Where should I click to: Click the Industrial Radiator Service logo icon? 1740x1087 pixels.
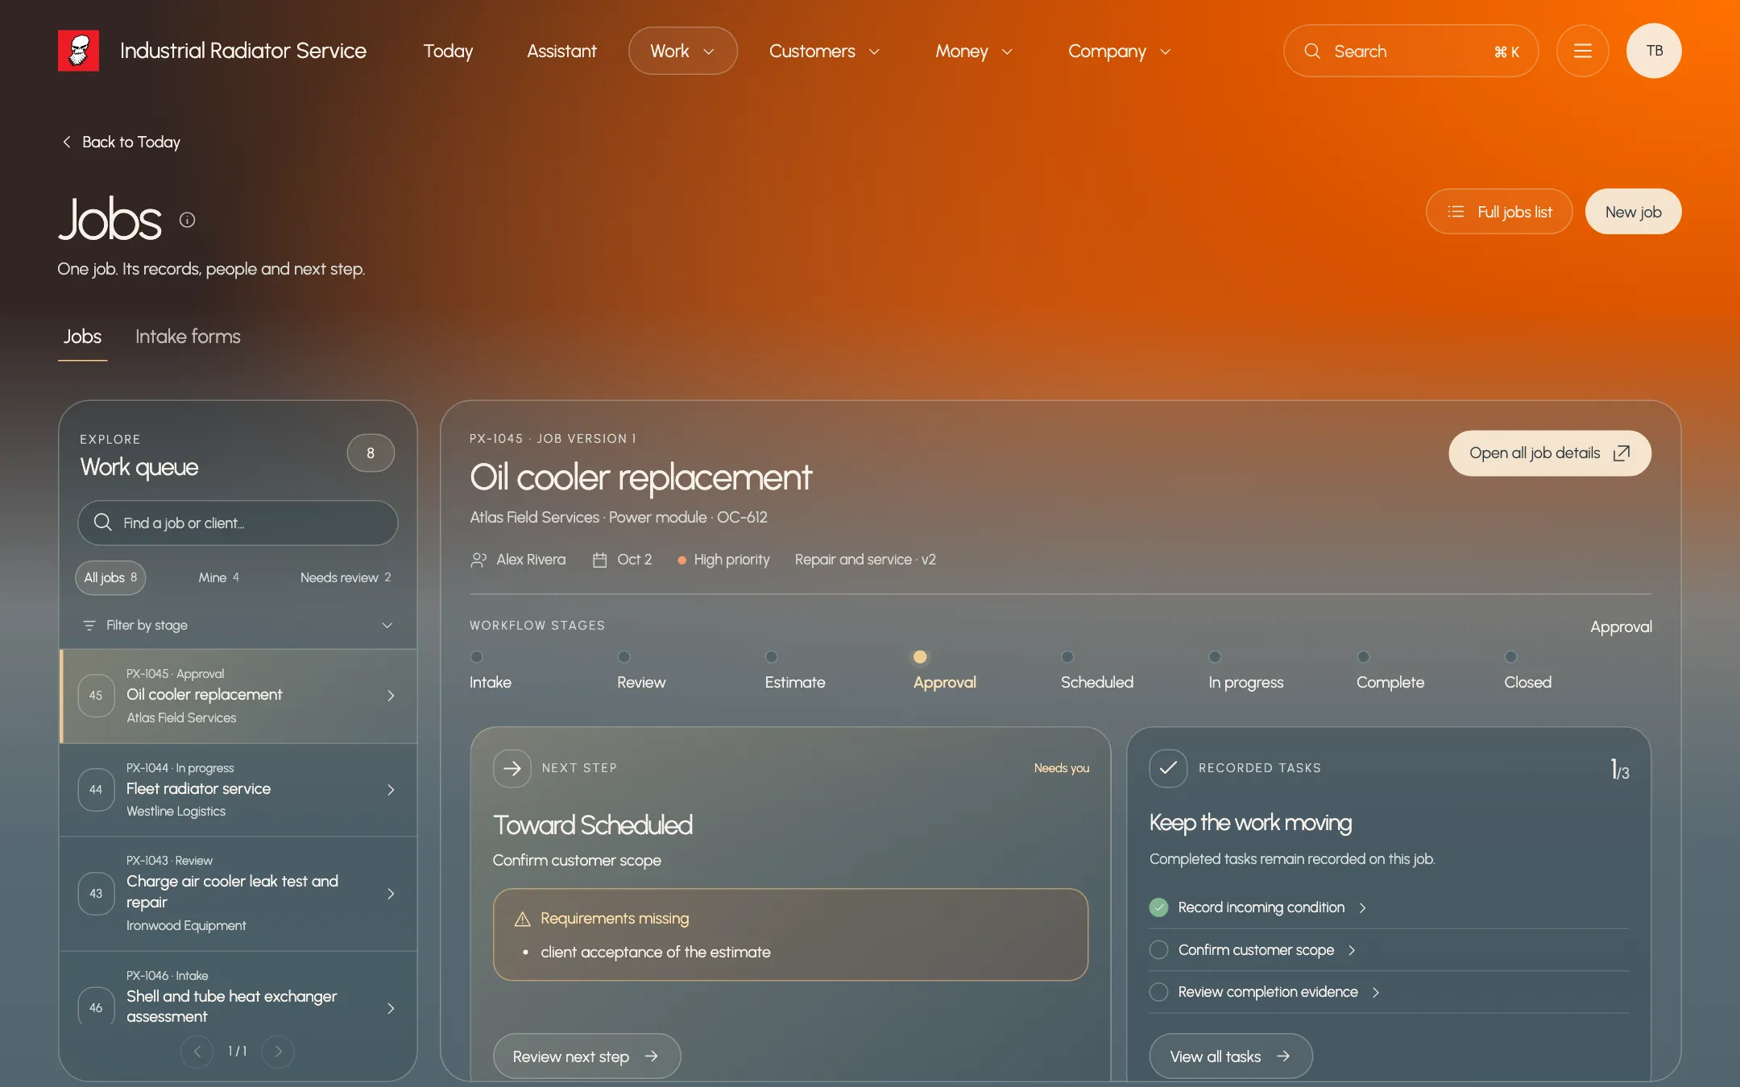pyautogui.click(x=78, y=51)
